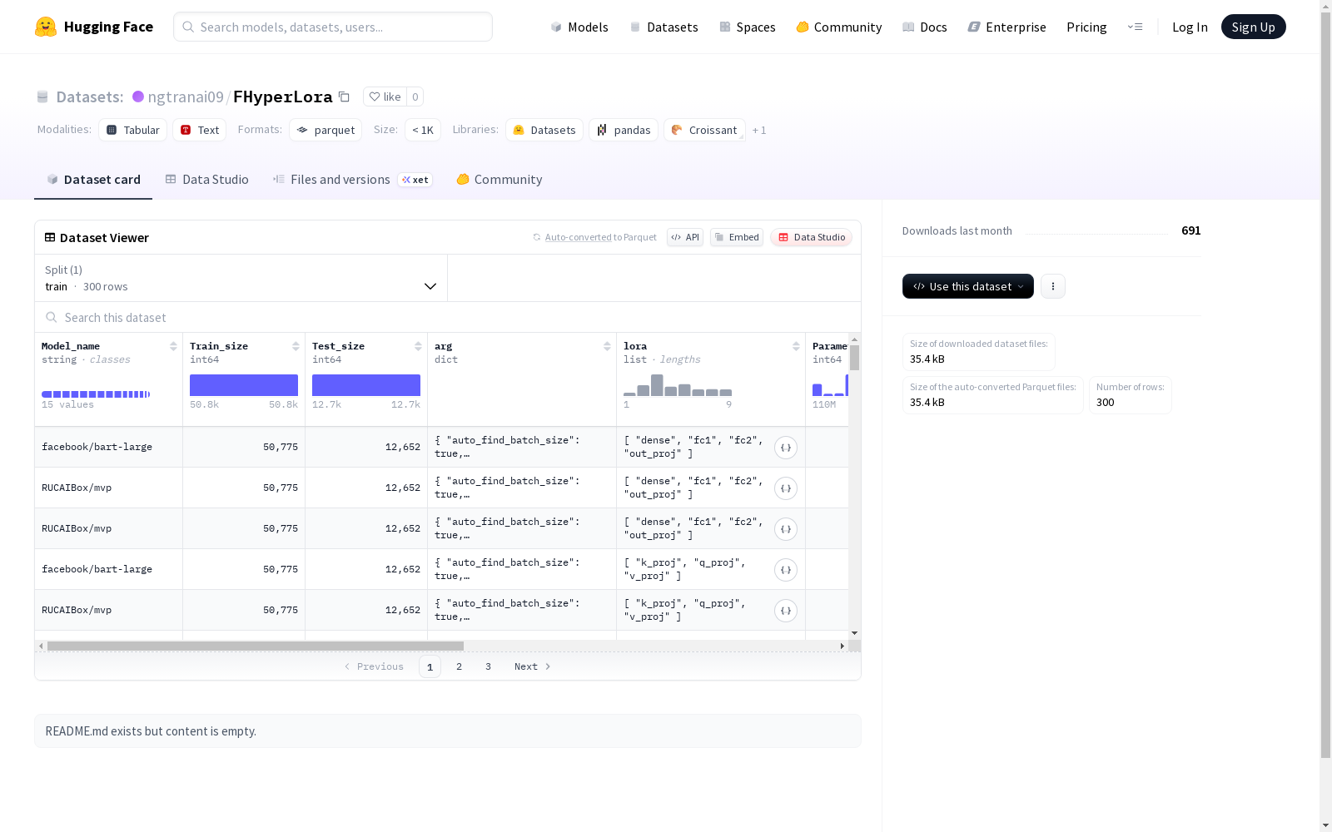1332x832 pixels.
Task: Switch to the Dataset card tab
Action: pos(93,180)
